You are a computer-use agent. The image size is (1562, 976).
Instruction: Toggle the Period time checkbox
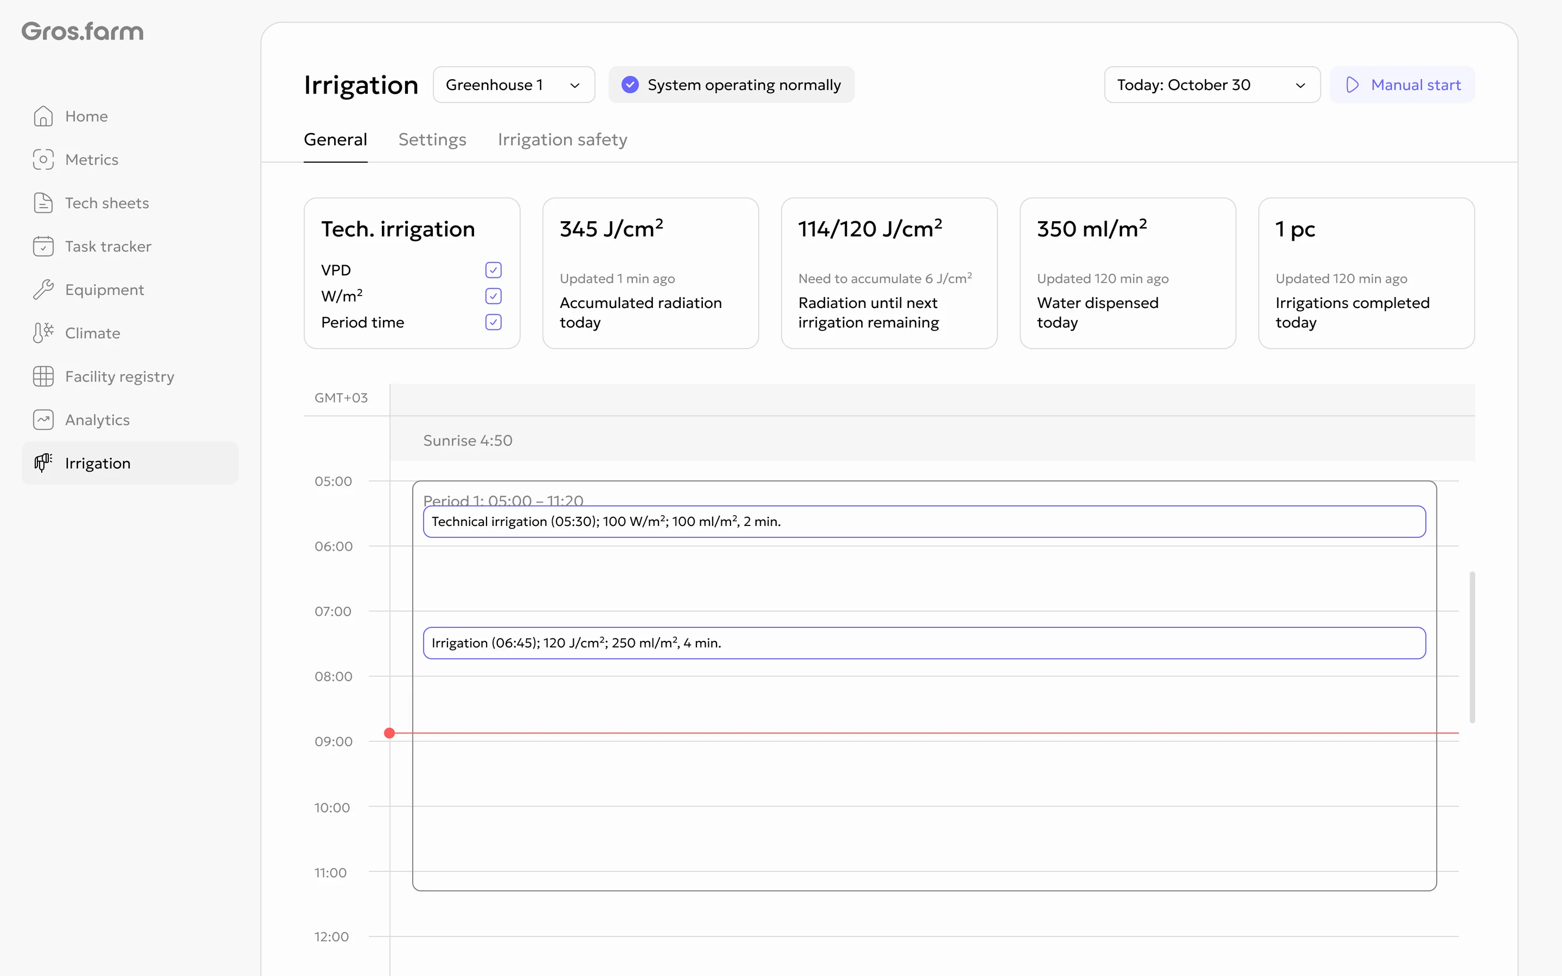(x=493, y=322)
